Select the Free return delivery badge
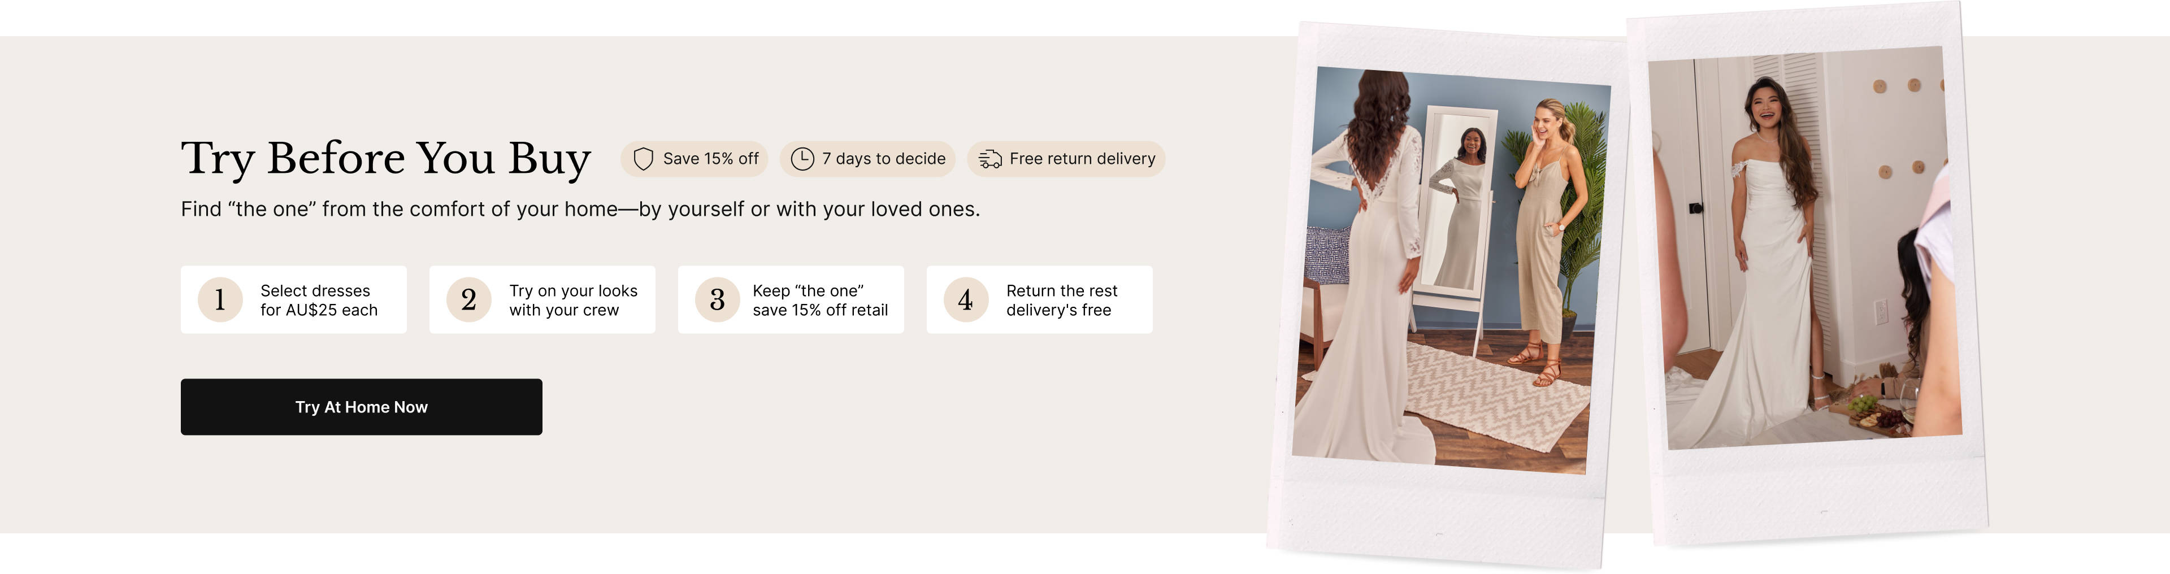The height and width of the screenshot is (574, 2170). click(1066, 159)
